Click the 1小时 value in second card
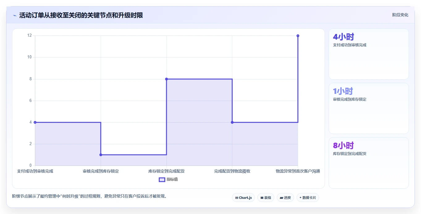The height and width of the screenshot is (214, 421). (343, 91)
